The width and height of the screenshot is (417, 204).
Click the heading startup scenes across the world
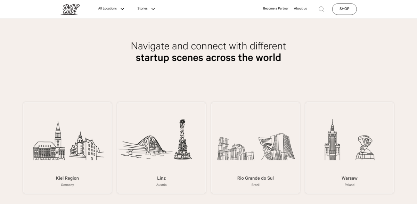[208, 57]
